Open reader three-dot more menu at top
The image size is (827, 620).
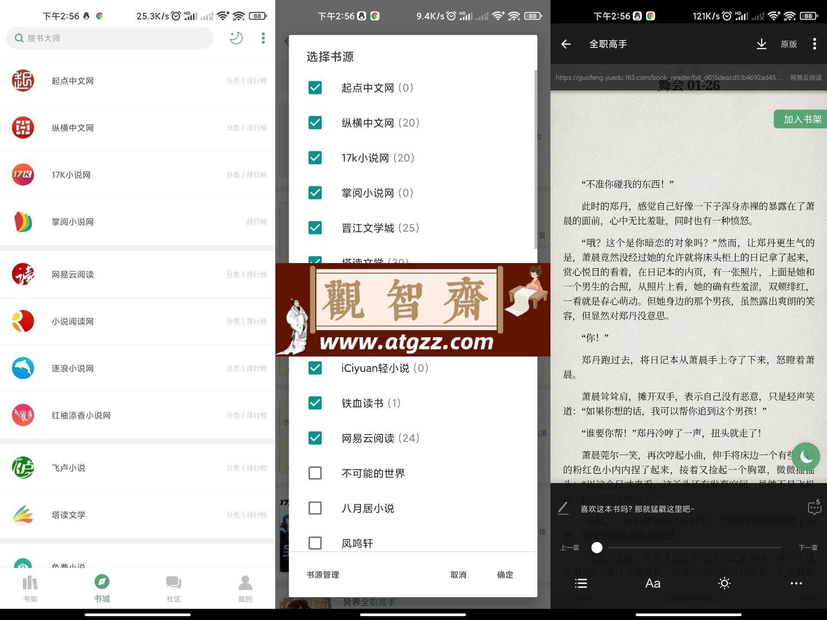[x=814, y=44]
